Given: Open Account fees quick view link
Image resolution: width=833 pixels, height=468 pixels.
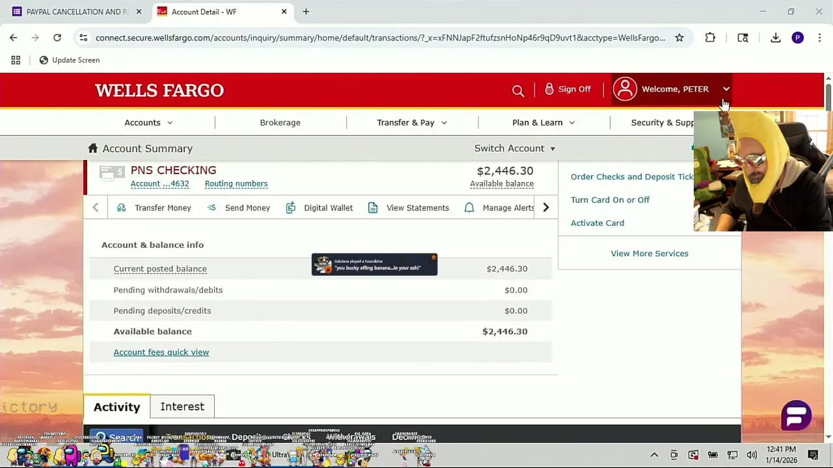Looking at the screenshot, I should 161,352.
